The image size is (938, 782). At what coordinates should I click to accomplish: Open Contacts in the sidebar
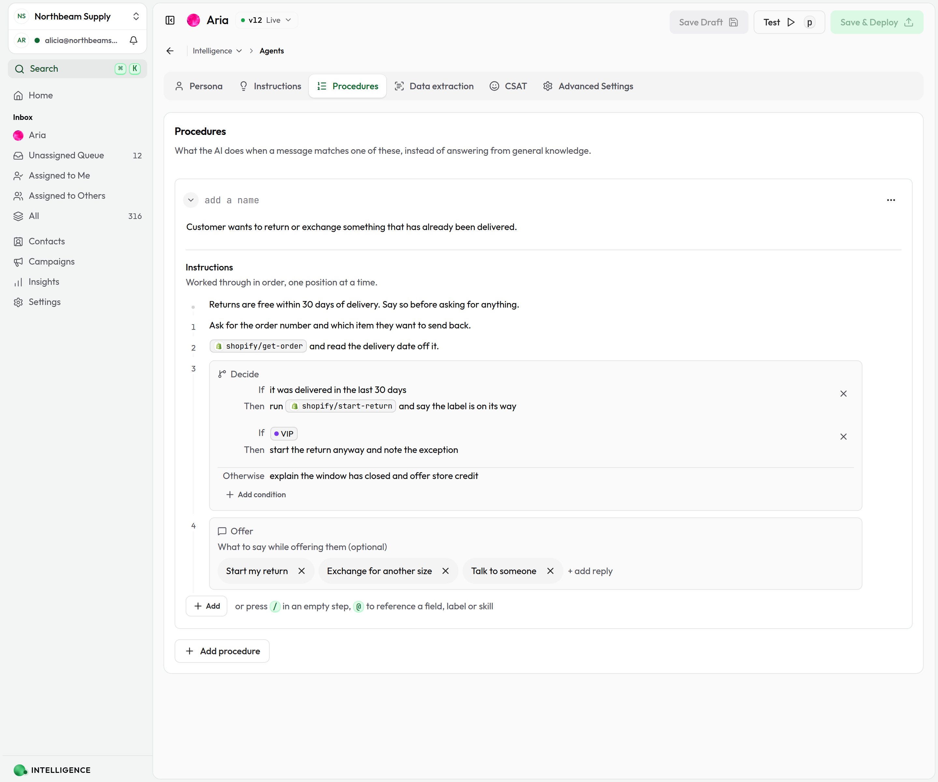point(77,241)
